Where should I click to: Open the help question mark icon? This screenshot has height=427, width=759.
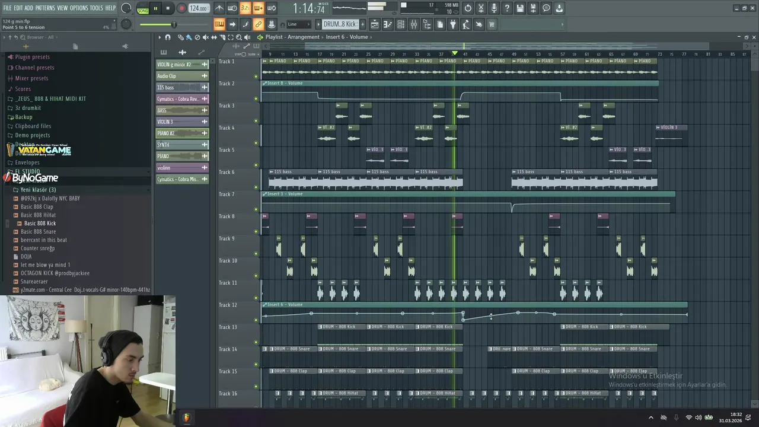[507, 8]
